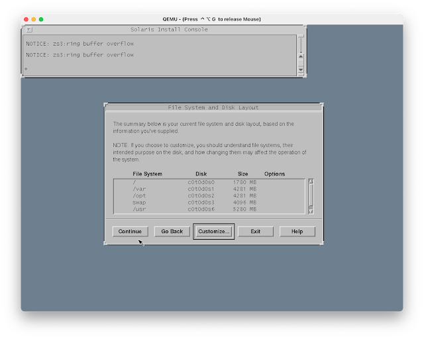
Task: Click the 4096 MB size value
Action: (244, 203)
